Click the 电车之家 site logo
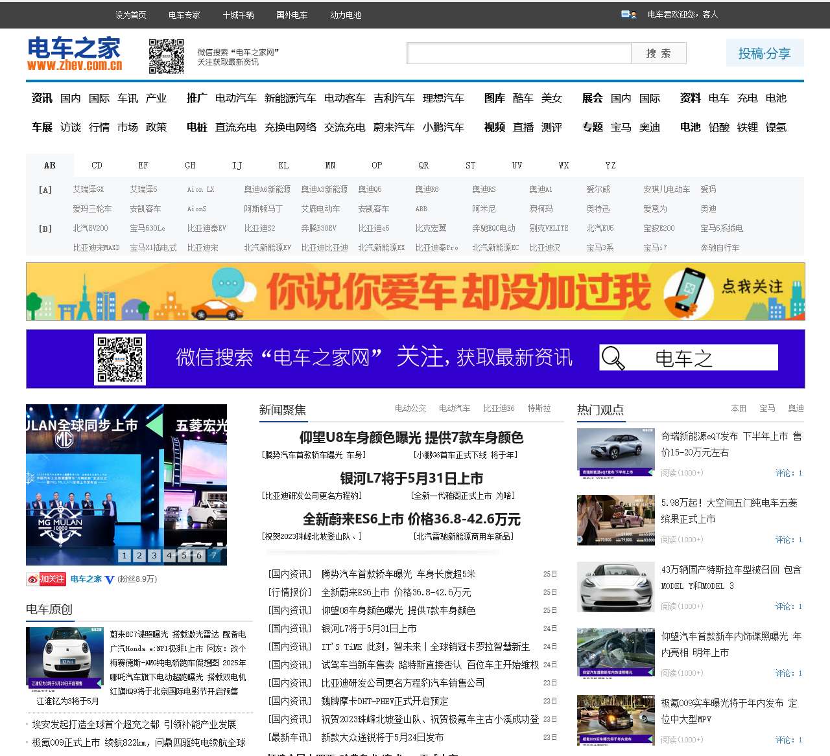830x756 pixels. click(x=74, y=54)
